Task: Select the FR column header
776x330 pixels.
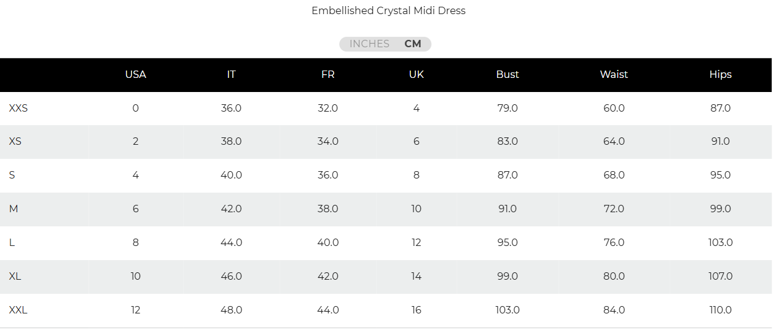Action: [327, 74]
